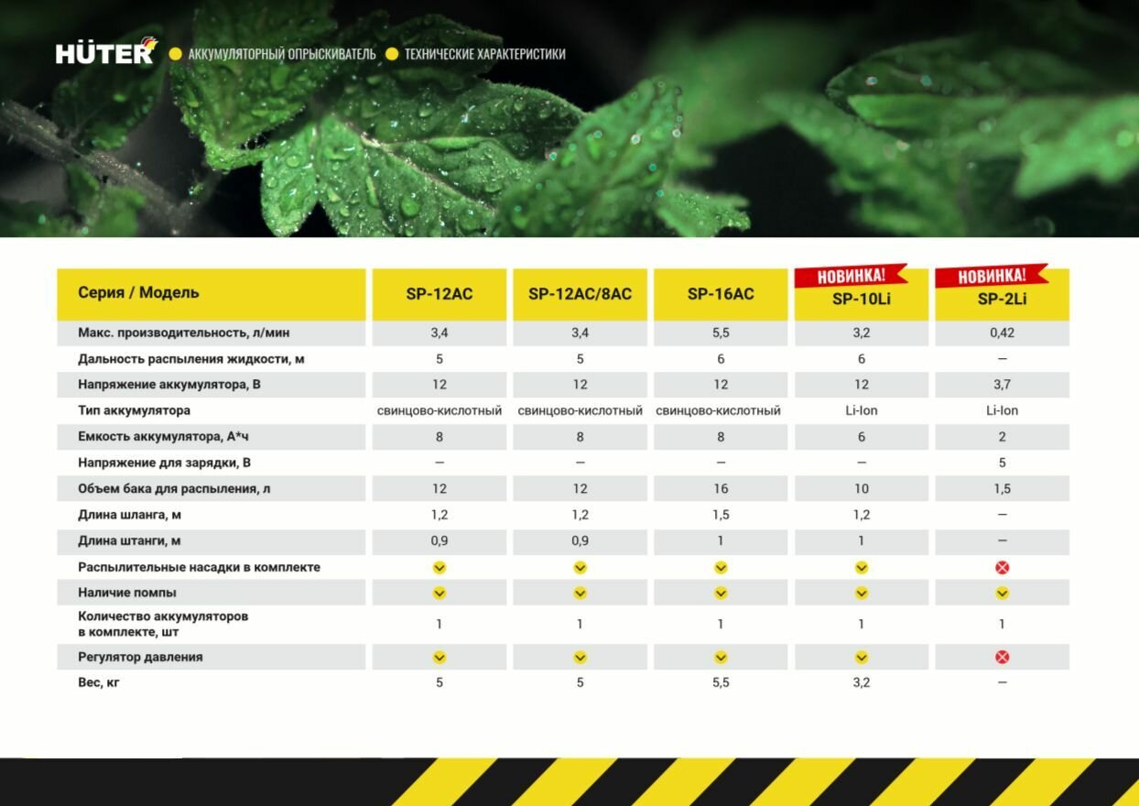Click the Распылительные насадки в комплекте label
Image resolution: width=1139 pixels, height=806 pixels.
point(200,567)
